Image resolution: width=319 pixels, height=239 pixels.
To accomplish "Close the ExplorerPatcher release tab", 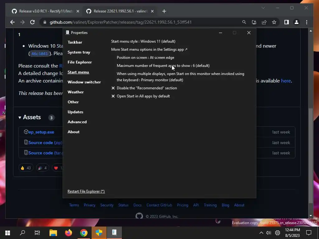I will pos(152,11).
